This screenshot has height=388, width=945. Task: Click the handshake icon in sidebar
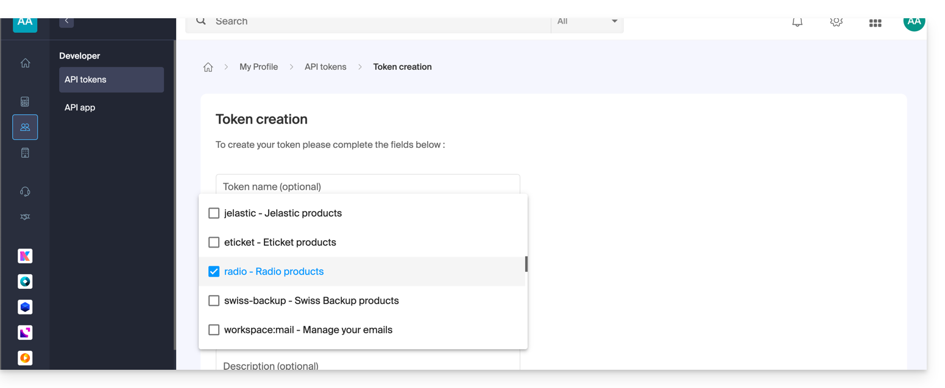pyautogui.click(x=25, y=217)
